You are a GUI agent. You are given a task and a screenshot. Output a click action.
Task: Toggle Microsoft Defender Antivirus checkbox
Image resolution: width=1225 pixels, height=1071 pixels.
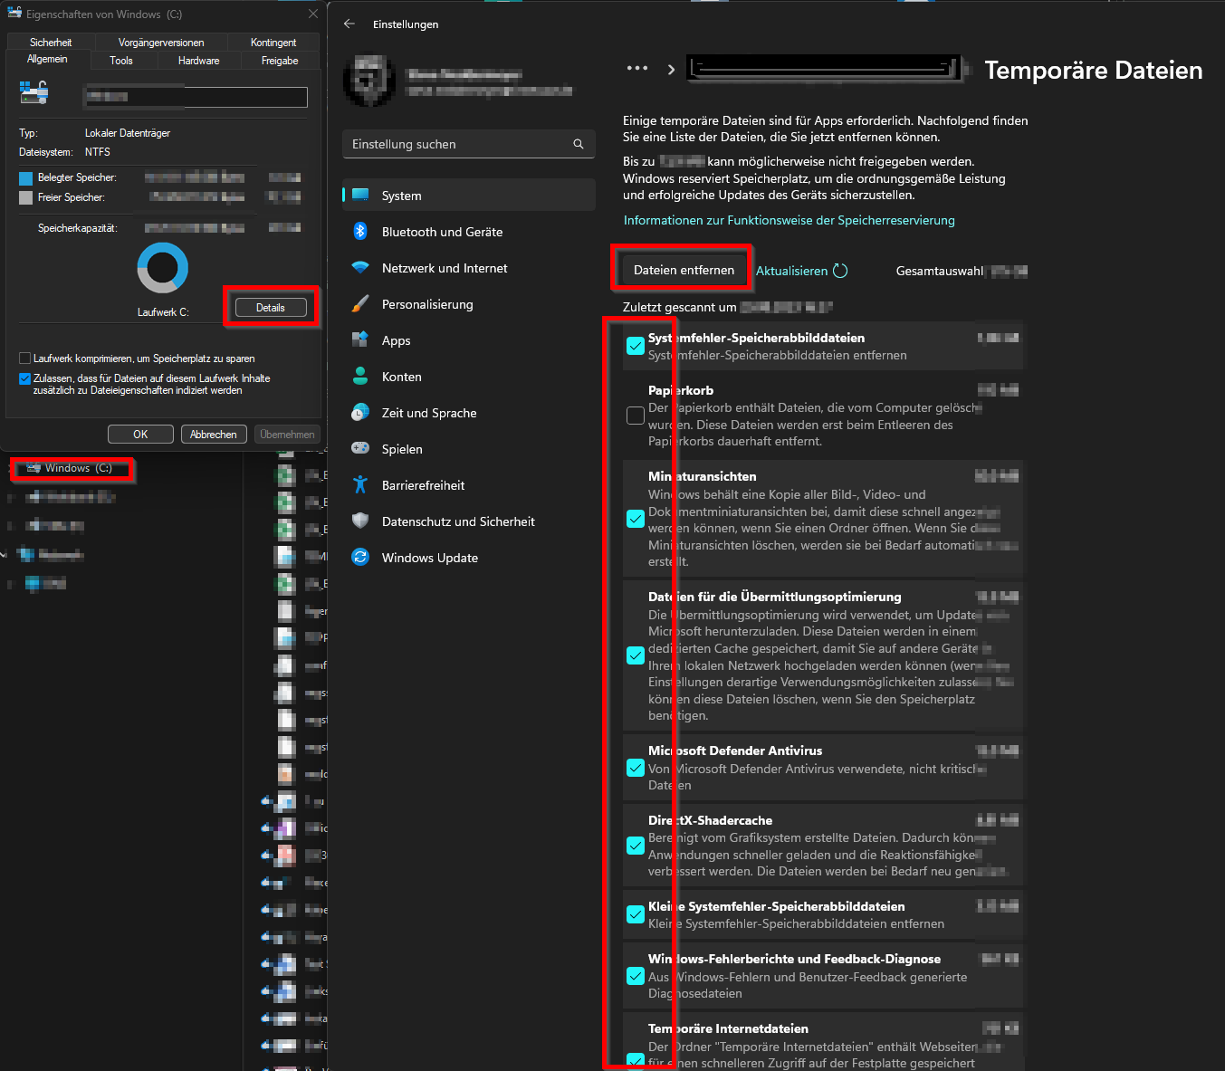pos(636,768)
